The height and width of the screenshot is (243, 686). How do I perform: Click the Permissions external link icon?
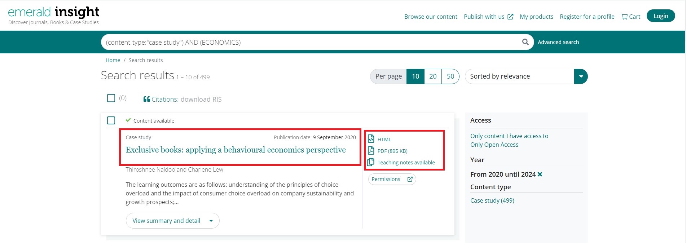410,179
